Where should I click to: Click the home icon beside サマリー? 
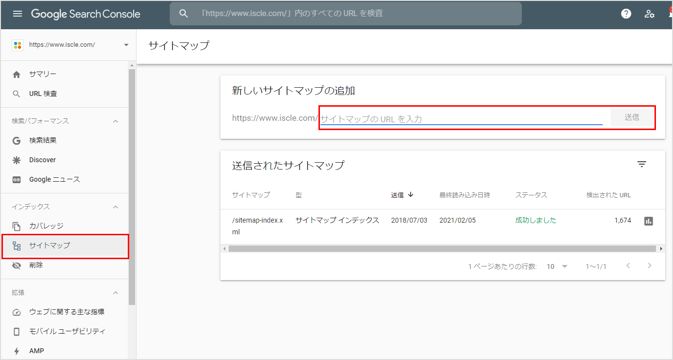(17, 74)
